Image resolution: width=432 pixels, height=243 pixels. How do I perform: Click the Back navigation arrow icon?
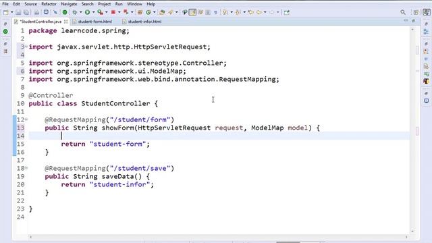259,12
